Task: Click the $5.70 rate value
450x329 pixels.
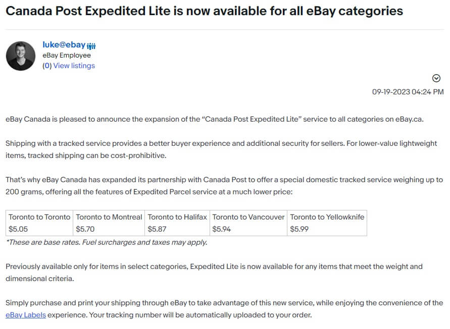Action: point(85,229)
